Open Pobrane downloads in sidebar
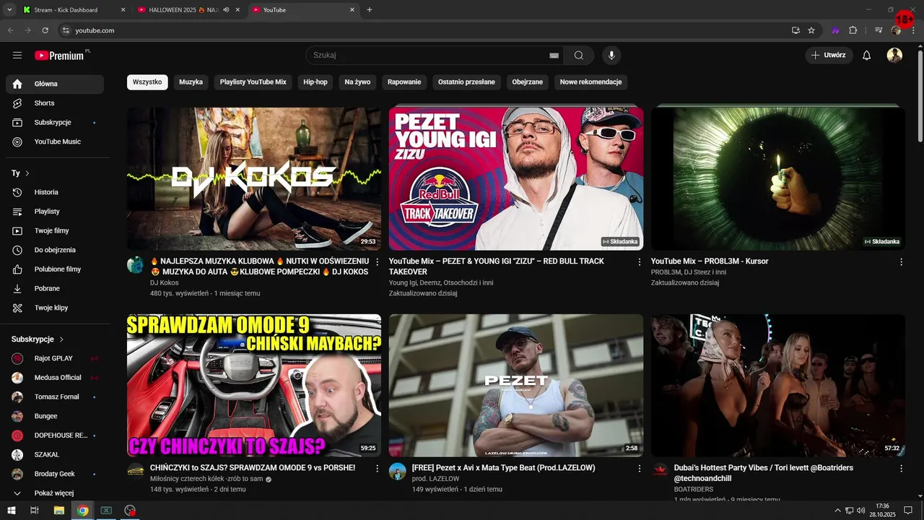Screen dimensions: 924x520 55,288
